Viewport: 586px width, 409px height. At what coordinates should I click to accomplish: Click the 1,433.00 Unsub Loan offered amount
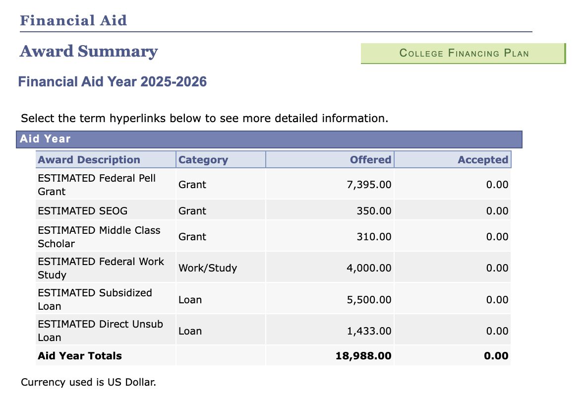pos(369,331)
